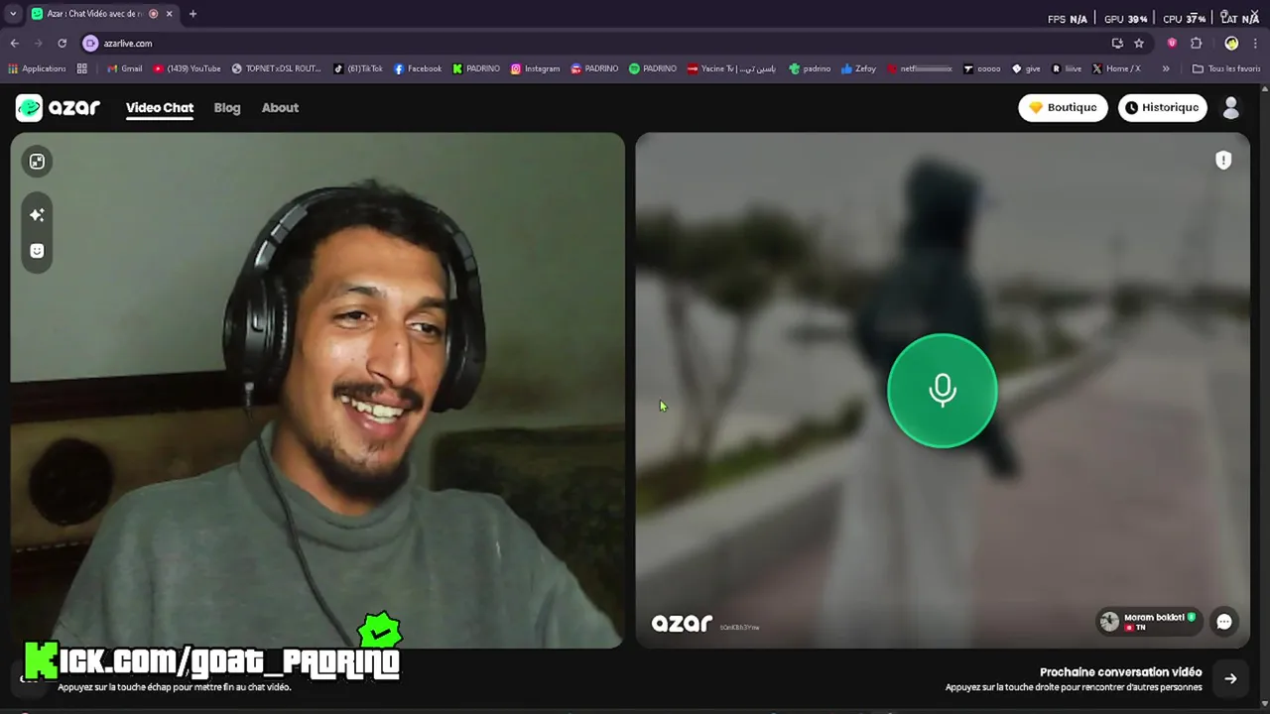
Task: Click the azarlive.com address bar
Action: click(595, 44)
